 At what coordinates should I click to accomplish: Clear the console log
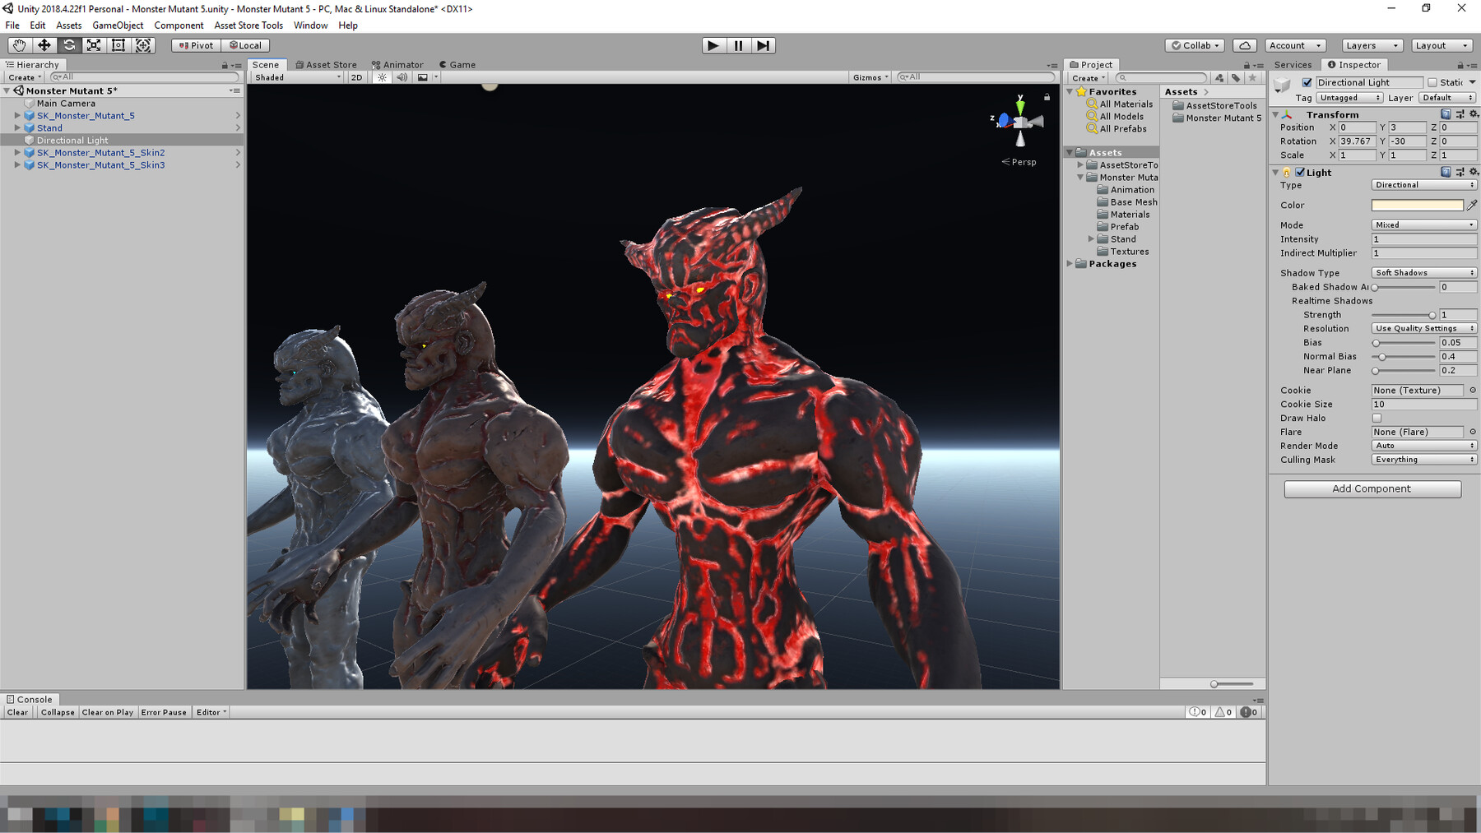point(17,712)
